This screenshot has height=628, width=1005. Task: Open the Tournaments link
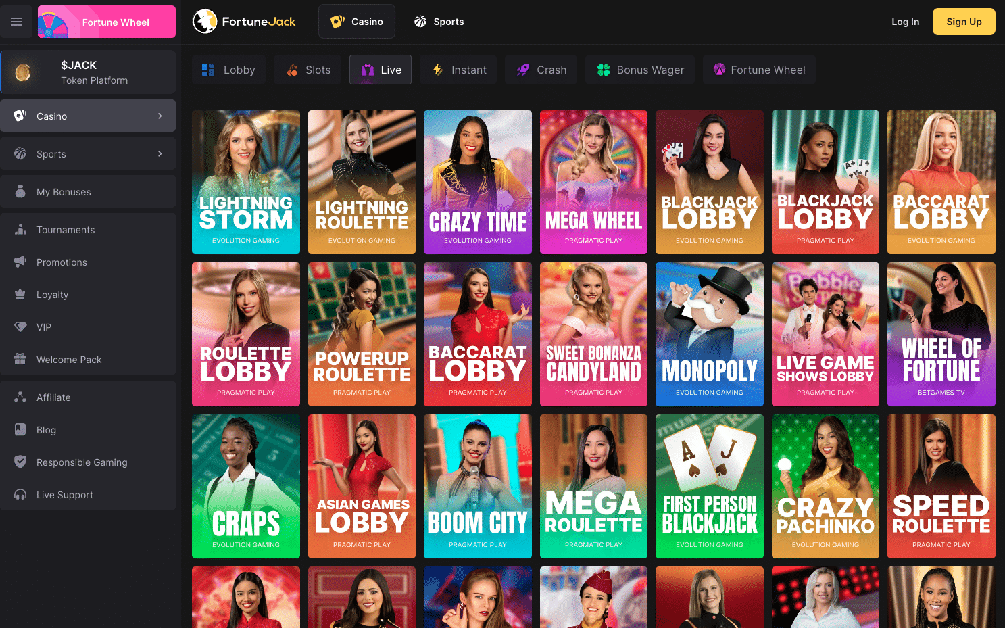(88, 229)
